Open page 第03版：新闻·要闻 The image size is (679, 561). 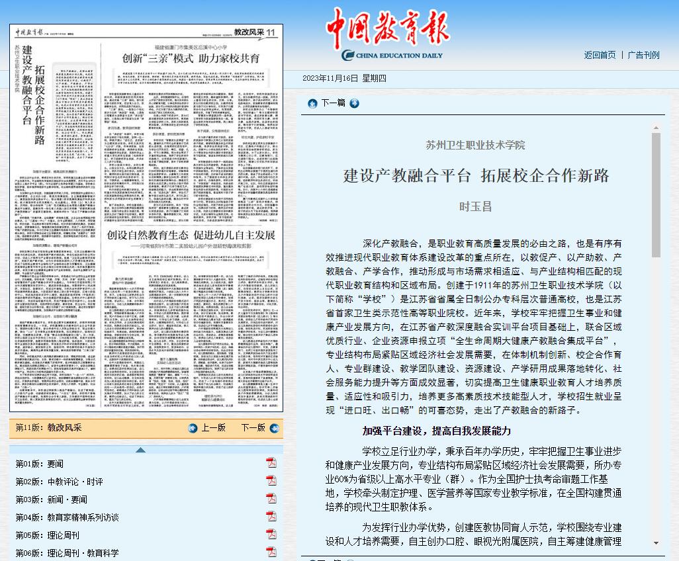(x=52, y=499)
